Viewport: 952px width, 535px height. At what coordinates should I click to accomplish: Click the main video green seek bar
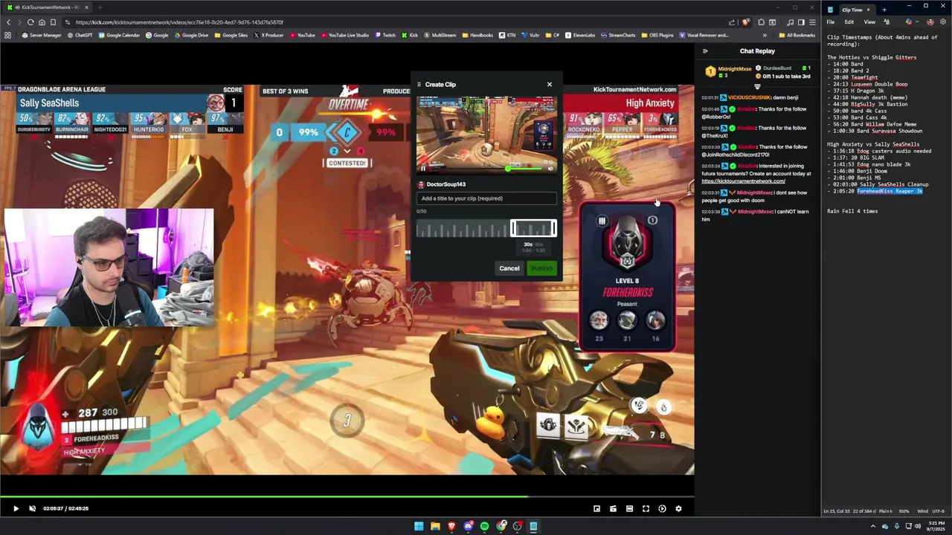pos(264,496)
